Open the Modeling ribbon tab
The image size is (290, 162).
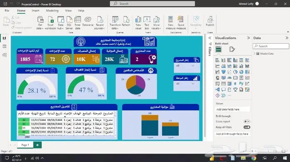(x=52, y=10)
